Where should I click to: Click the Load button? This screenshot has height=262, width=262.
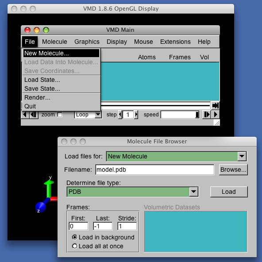coord(229,192)
